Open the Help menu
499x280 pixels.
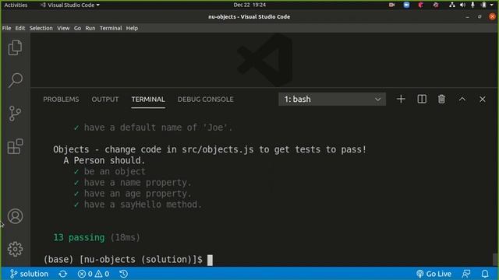click(x=132, y=28)
